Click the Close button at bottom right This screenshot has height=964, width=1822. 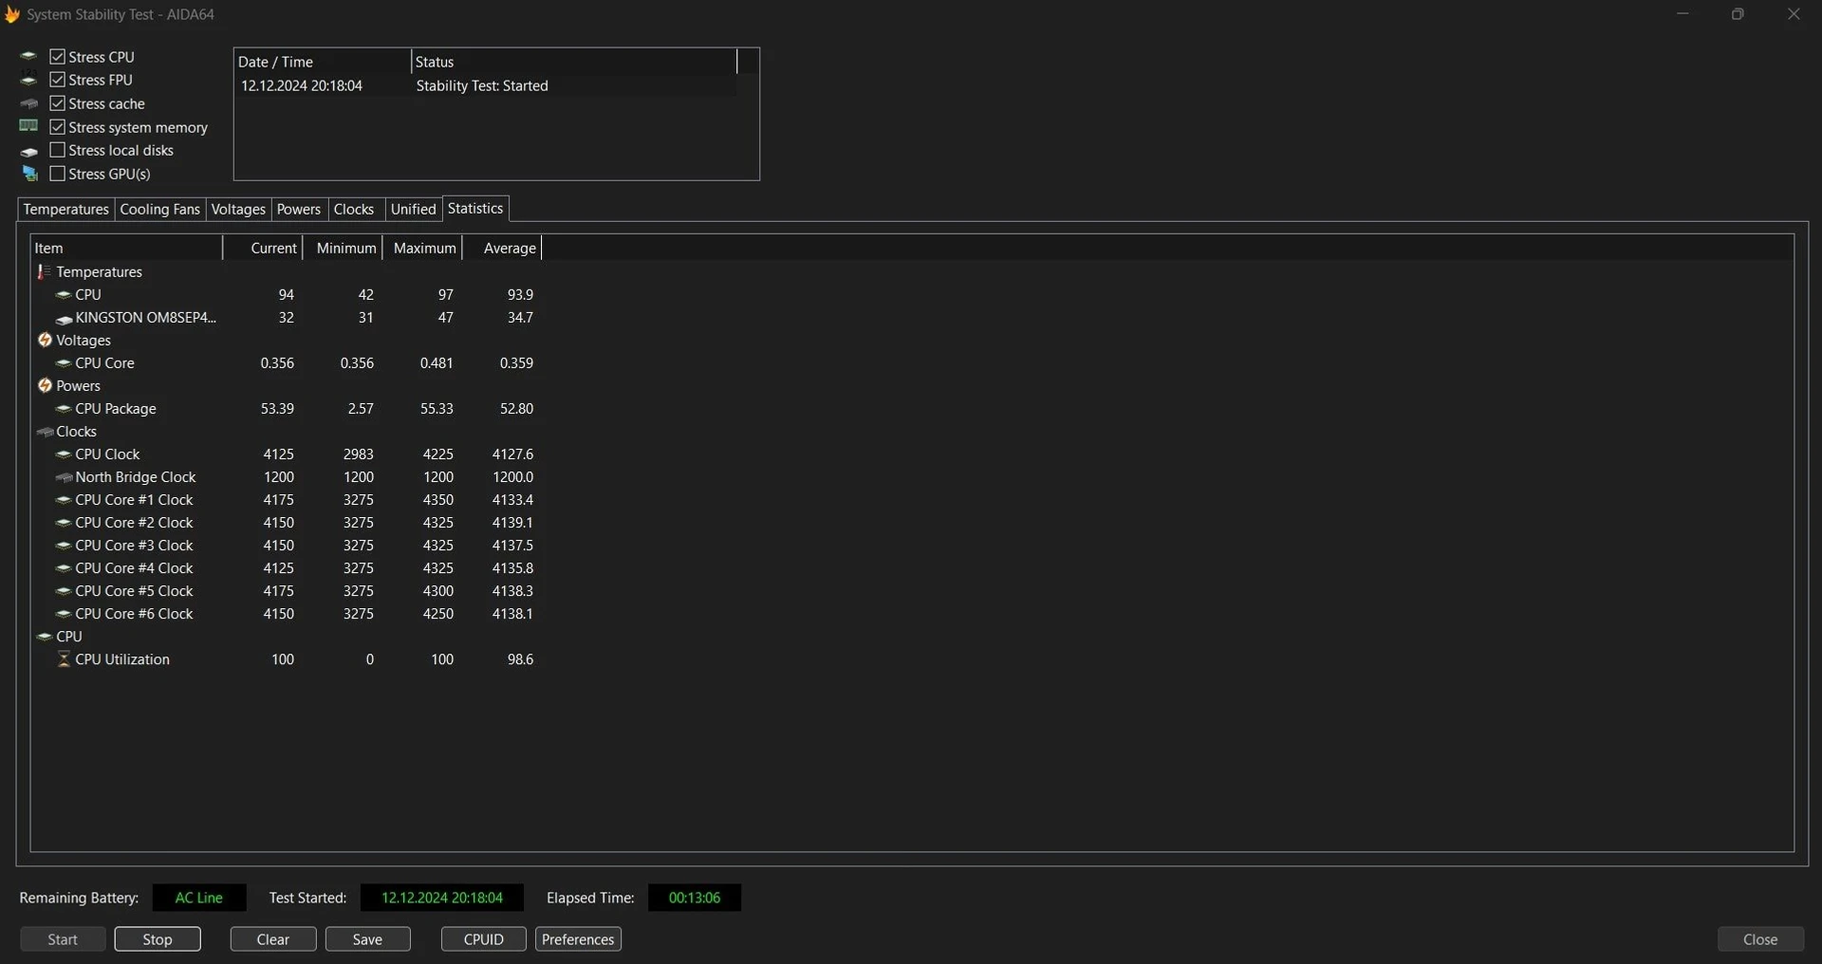coord(1760,939)
